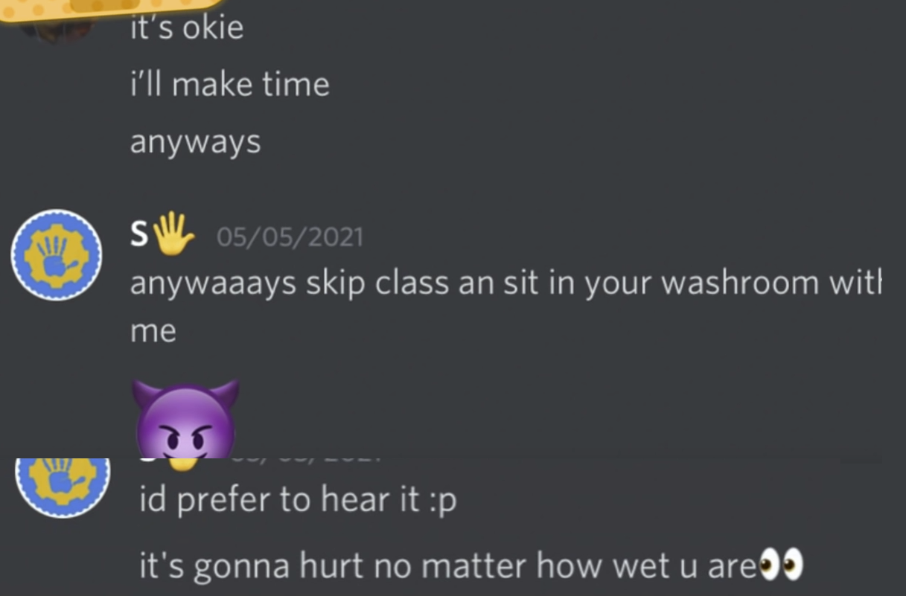The width and height of the screenshot is (906, 596).
Task: Select the "it's okie" message
Action: click(187, 28)
